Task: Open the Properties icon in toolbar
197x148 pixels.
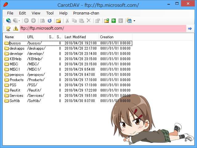Action: pyautogui.click(x=98, y=21)
